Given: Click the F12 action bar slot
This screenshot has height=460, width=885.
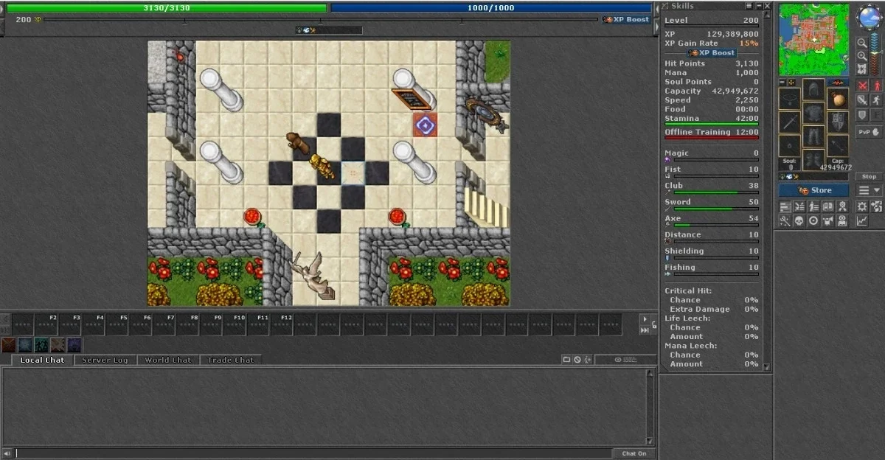Looking at the screenshot, I should pyautogui.click(x=282, y=324).
